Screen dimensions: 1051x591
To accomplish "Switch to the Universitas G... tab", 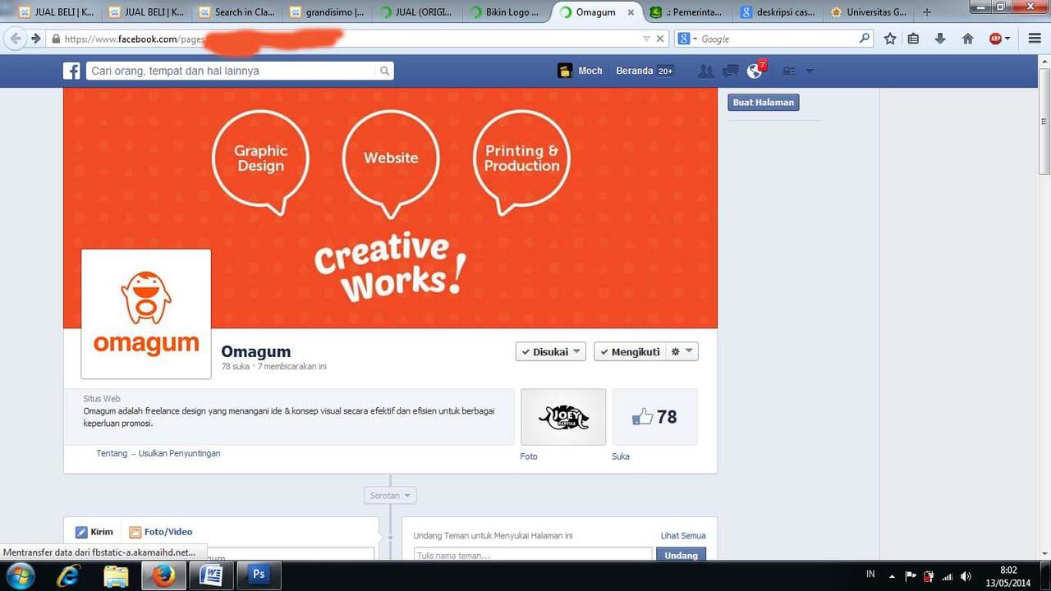I will [868, 12].
